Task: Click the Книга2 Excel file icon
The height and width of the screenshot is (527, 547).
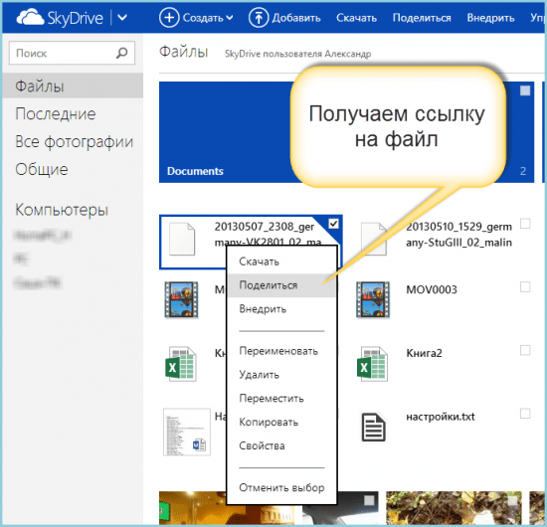Action: (372, 363)
